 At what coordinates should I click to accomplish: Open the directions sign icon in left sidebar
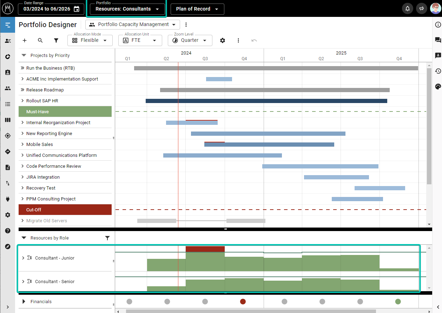coord(8,152)
